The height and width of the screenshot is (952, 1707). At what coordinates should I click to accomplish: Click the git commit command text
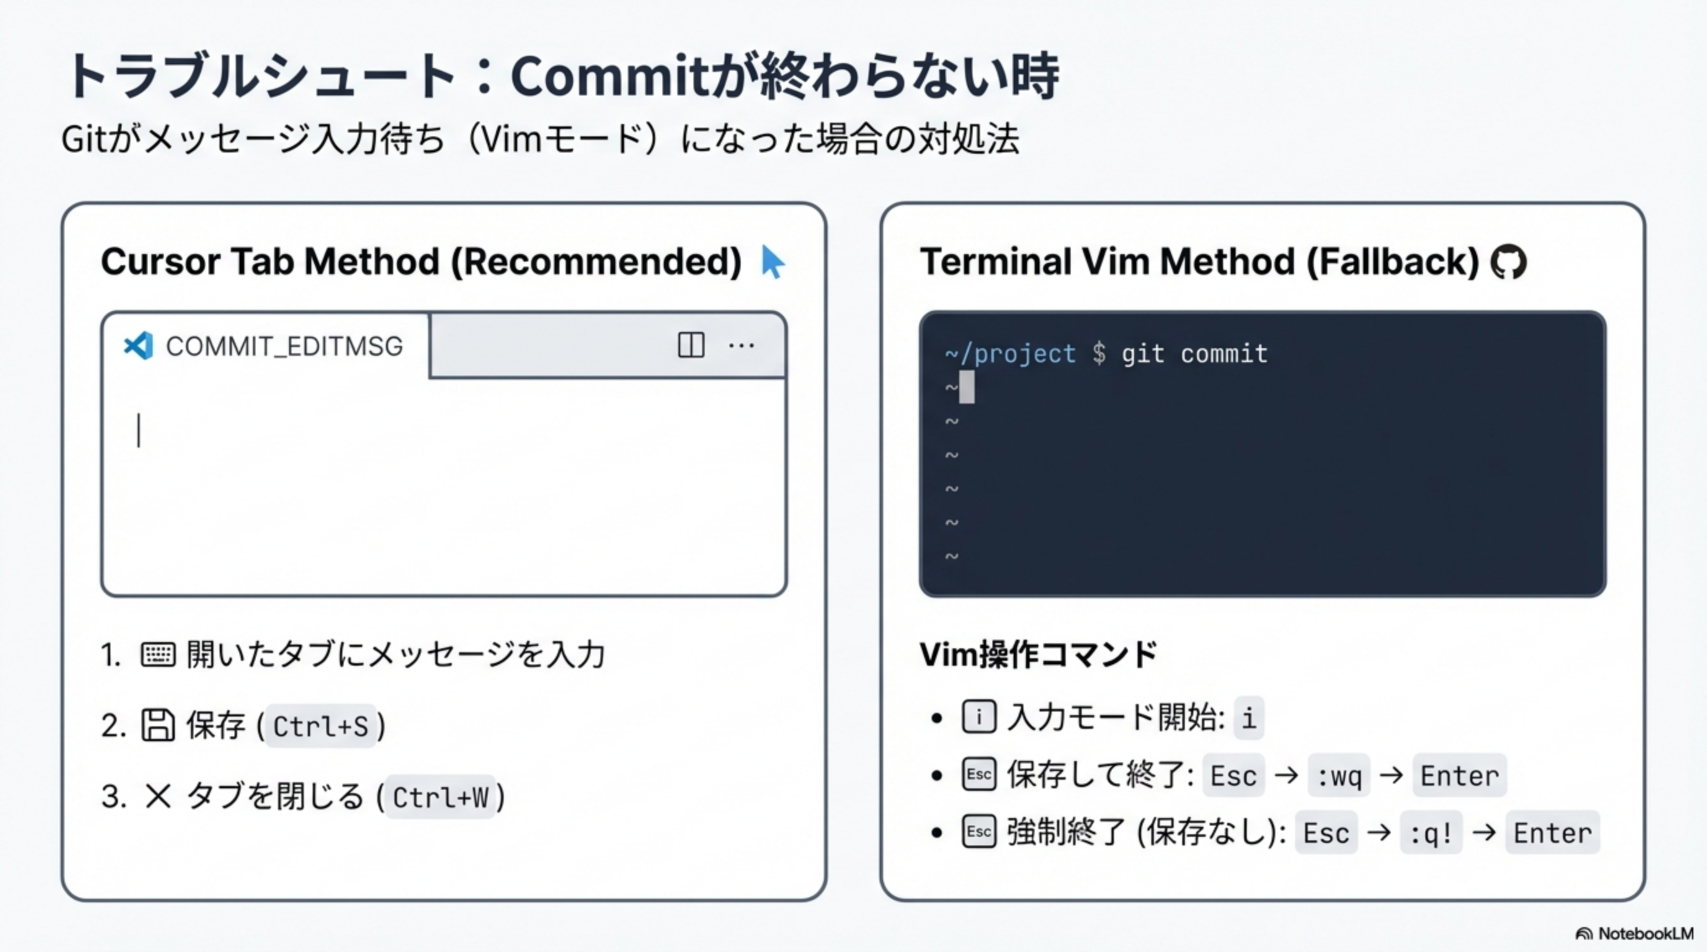pos(1194,353)
